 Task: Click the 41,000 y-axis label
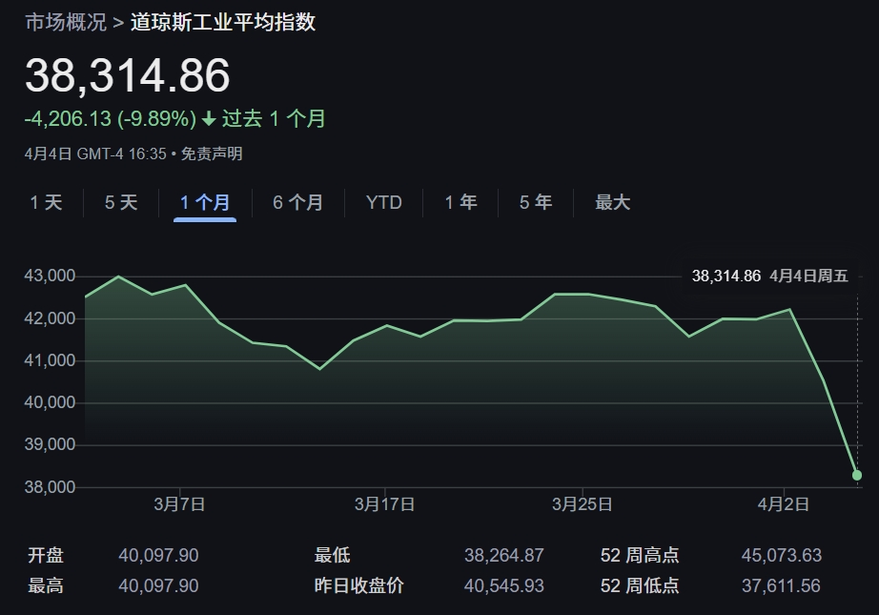(50, 360)
